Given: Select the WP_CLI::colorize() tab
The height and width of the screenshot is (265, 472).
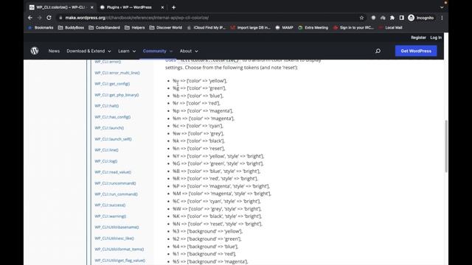Looking at the screenshot, I should coord(61,7).
